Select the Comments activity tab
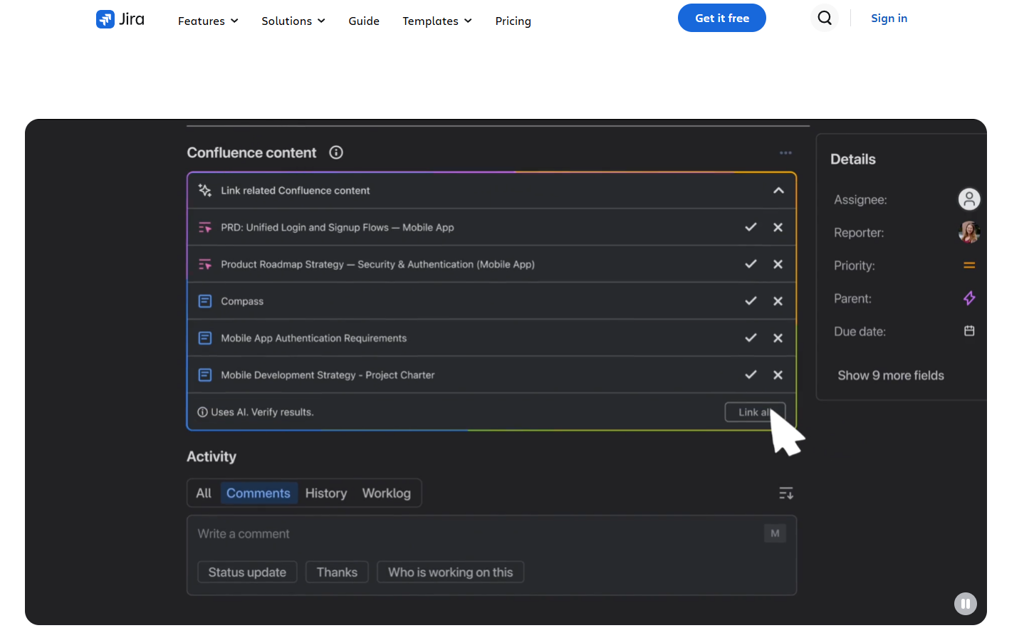Viewport: 1034px width, 628px height. click(258, 493)
